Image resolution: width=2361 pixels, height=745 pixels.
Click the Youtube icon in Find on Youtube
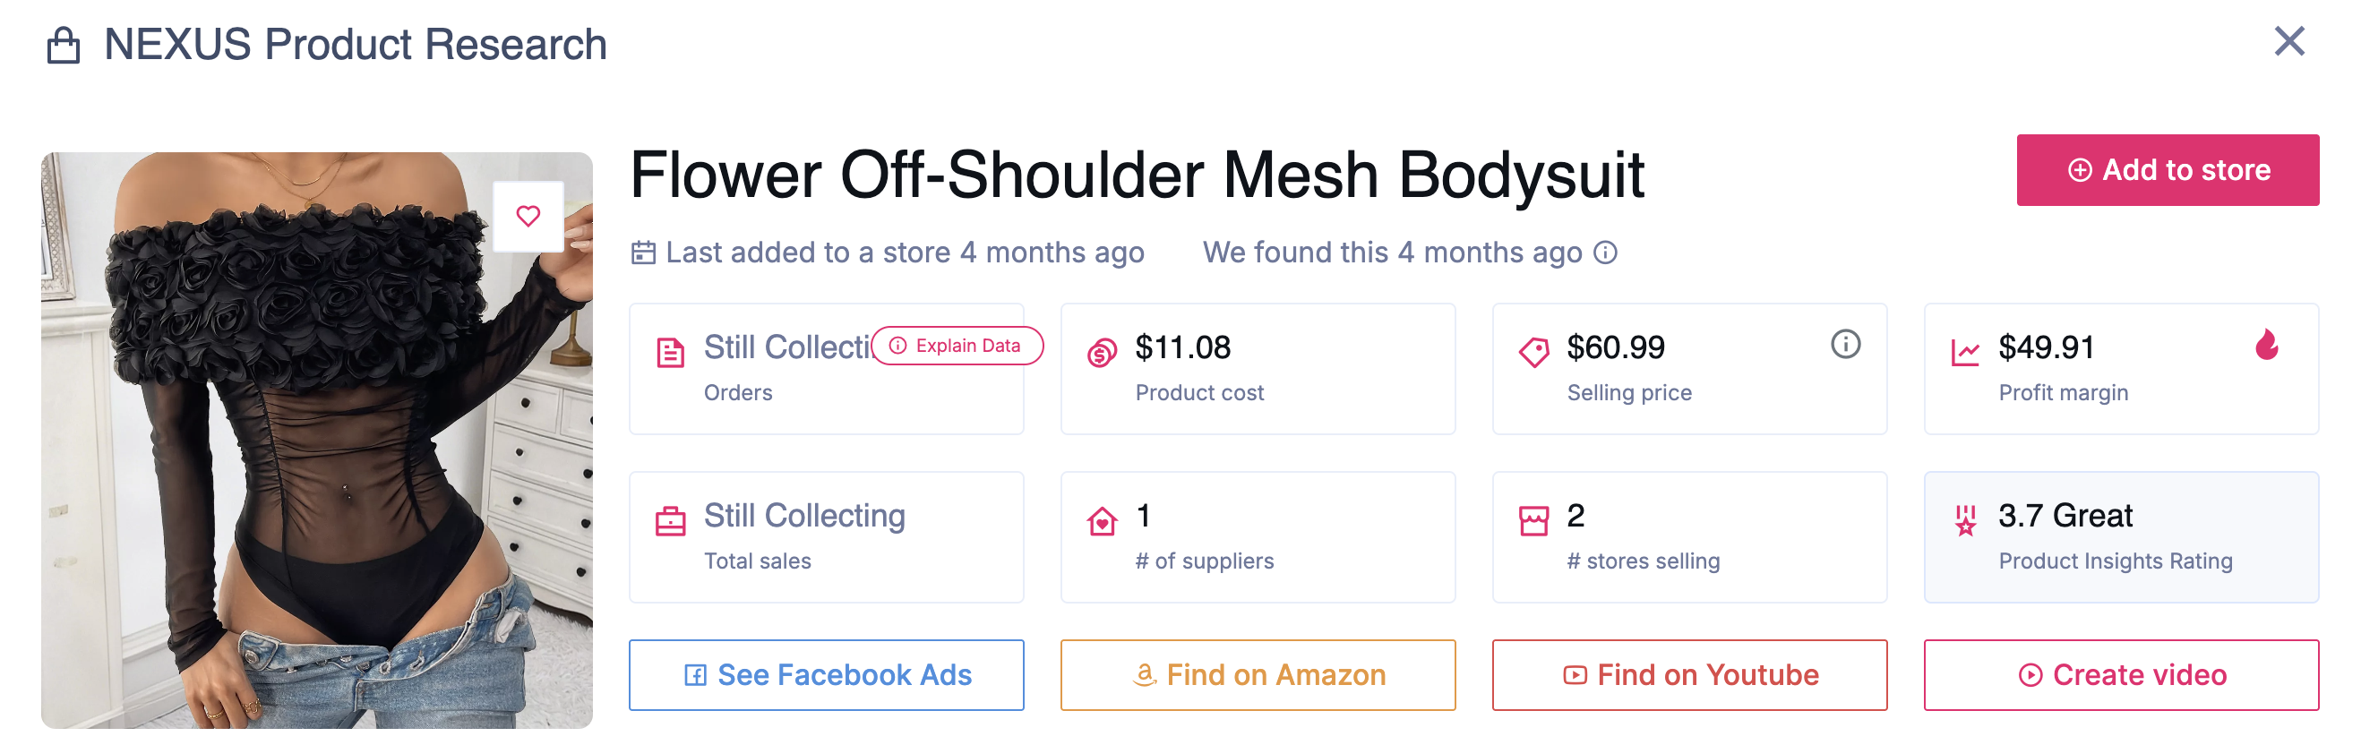coord(1575,675)
